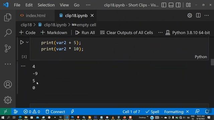Show additional activity bar views ellipsis

click(x=8, y=64)
